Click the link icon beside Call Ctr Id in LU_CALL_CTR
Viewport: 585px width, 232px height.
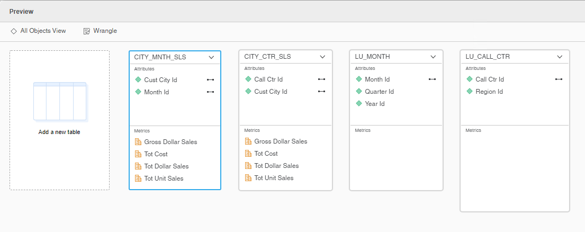[x=559, y=79]
